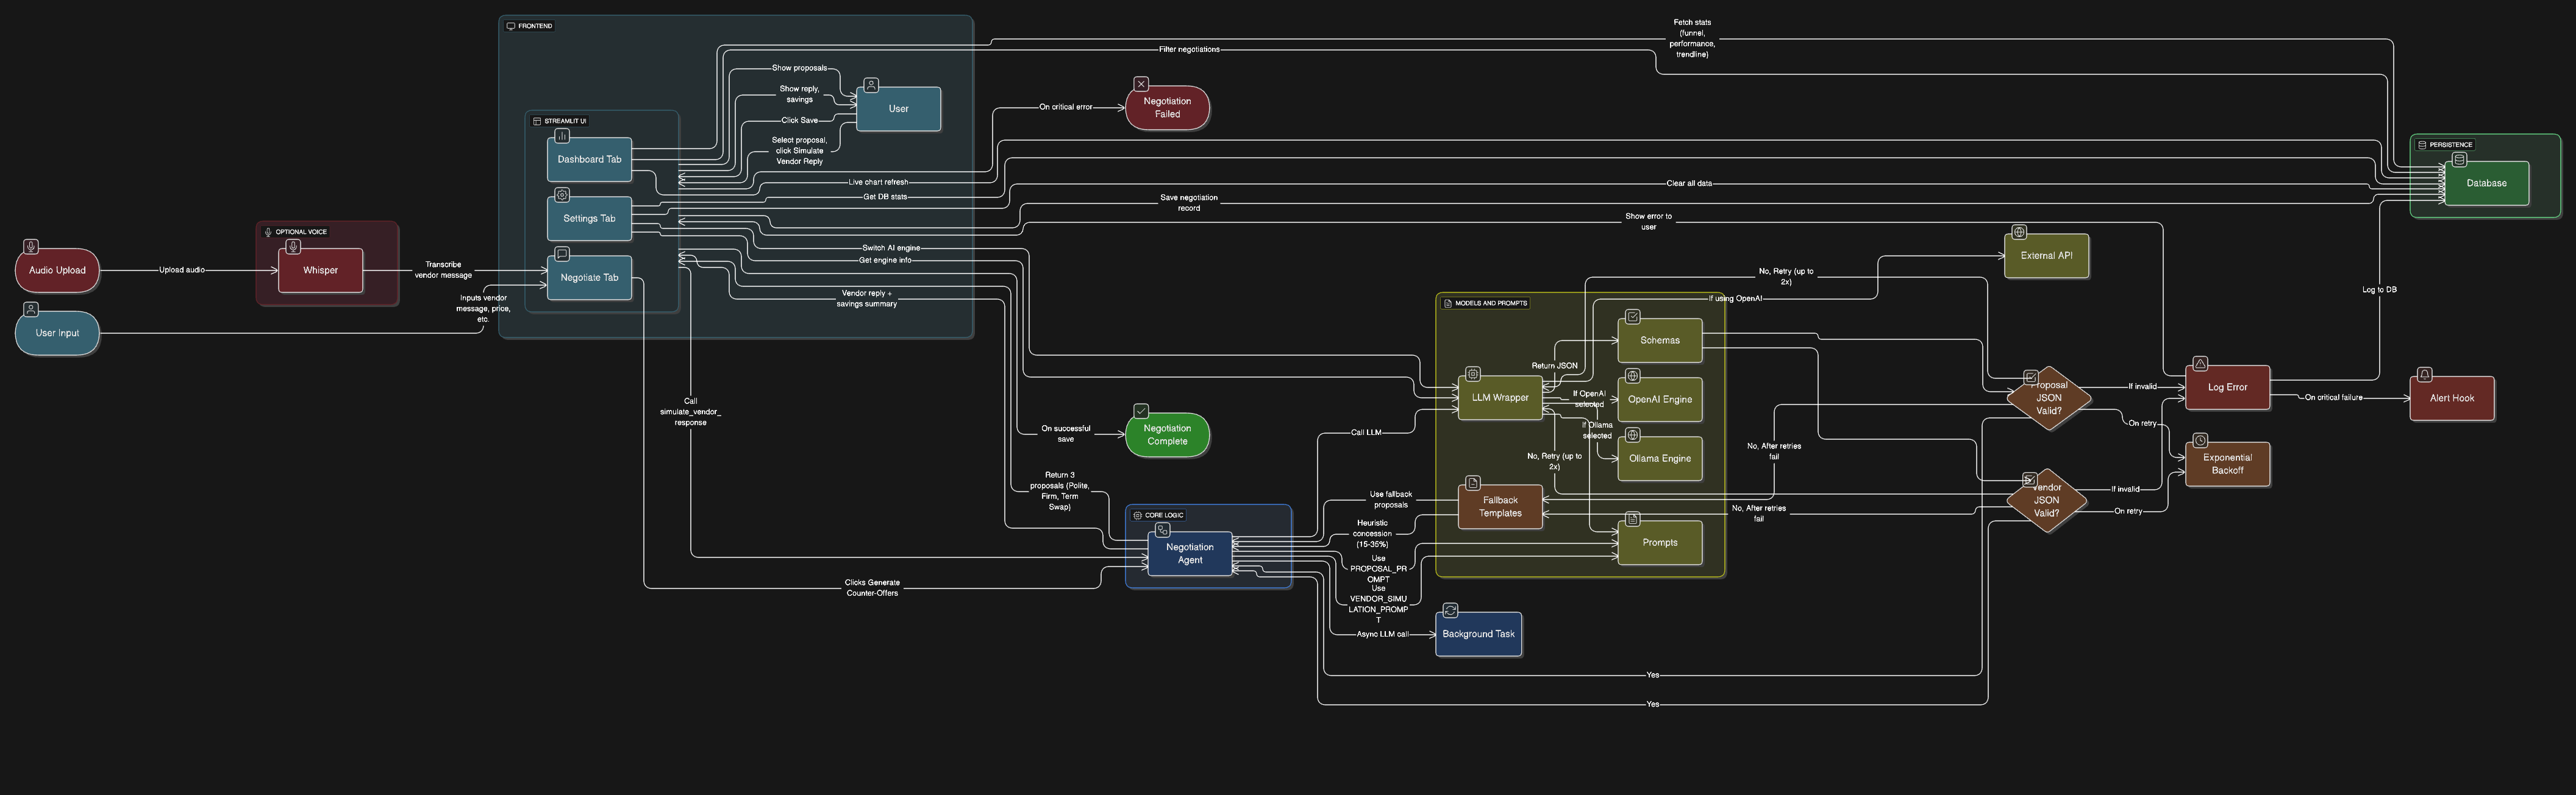The width and height of the screenshot is (2576, 795).
Task: Click the chip icon on LLM Wrapper
Action: (x=1473, y=375)
